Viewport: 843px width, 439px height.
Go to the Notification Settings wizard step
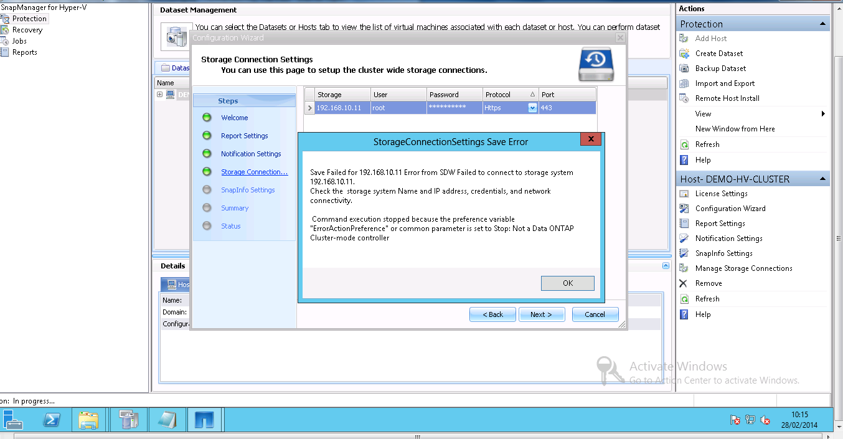(251, 154)
